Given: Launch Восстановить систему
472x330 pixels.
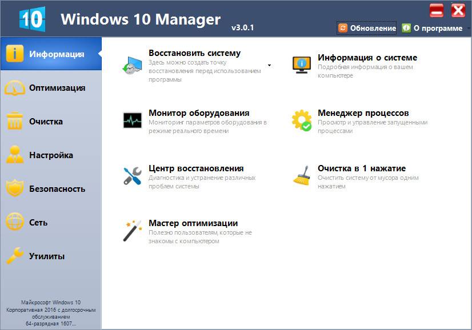Looking at the screenshot, I should [x=194, y=53].
